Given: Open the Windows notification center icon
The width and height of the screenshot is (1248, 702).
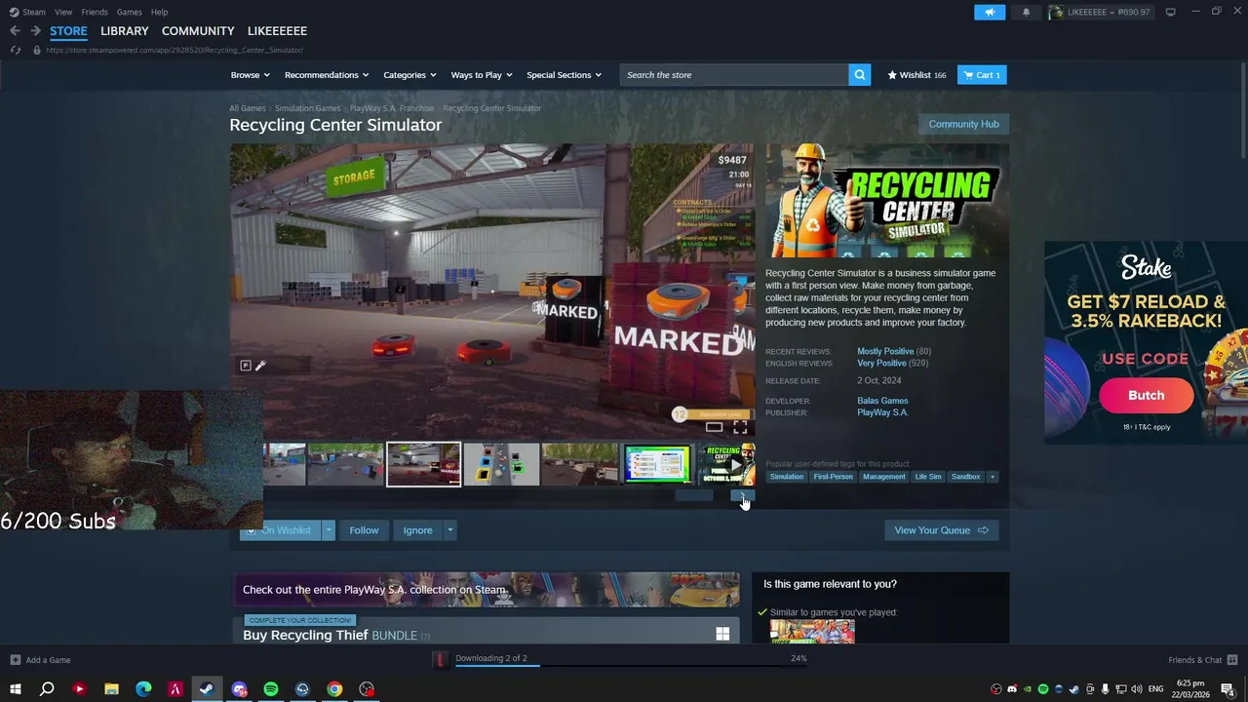Looking at the screenshot, I should coord(1228,689).
